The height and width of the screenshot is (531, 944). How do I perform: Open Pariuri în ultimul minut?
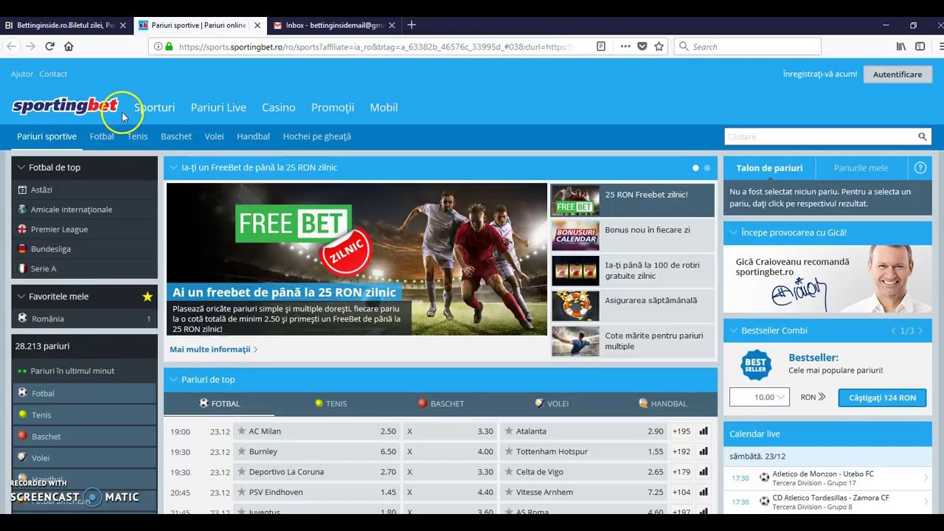(x=72, y=370)
